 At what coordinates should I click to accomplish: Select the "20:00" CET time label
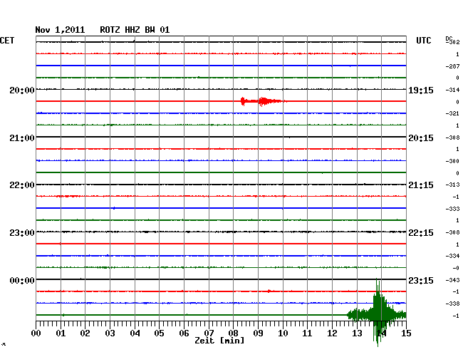tap(22, 90)
